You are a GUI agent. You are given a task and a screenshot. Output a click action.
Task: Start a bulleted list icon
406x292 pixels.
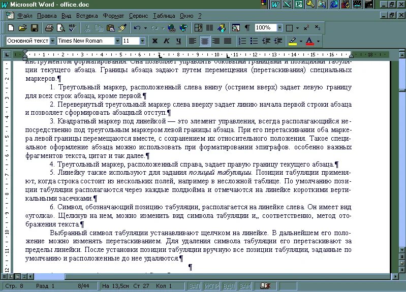254,41
